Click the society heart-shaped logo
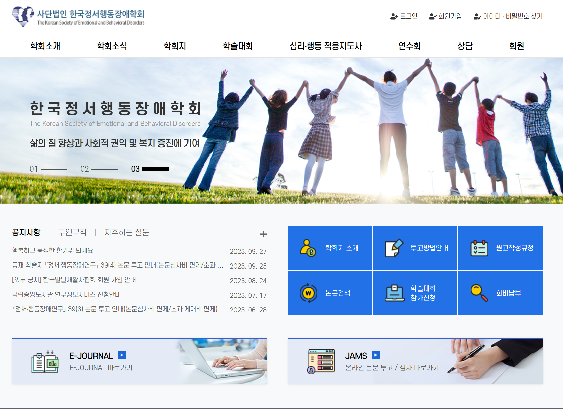Image resolution: width=563 pixels, height=411 pixels. point(23,16)
